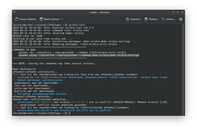The width and height of the screenshot is (197, 130).
Task: Click the pacman -Rs command line
Action: tap(72, 53)
